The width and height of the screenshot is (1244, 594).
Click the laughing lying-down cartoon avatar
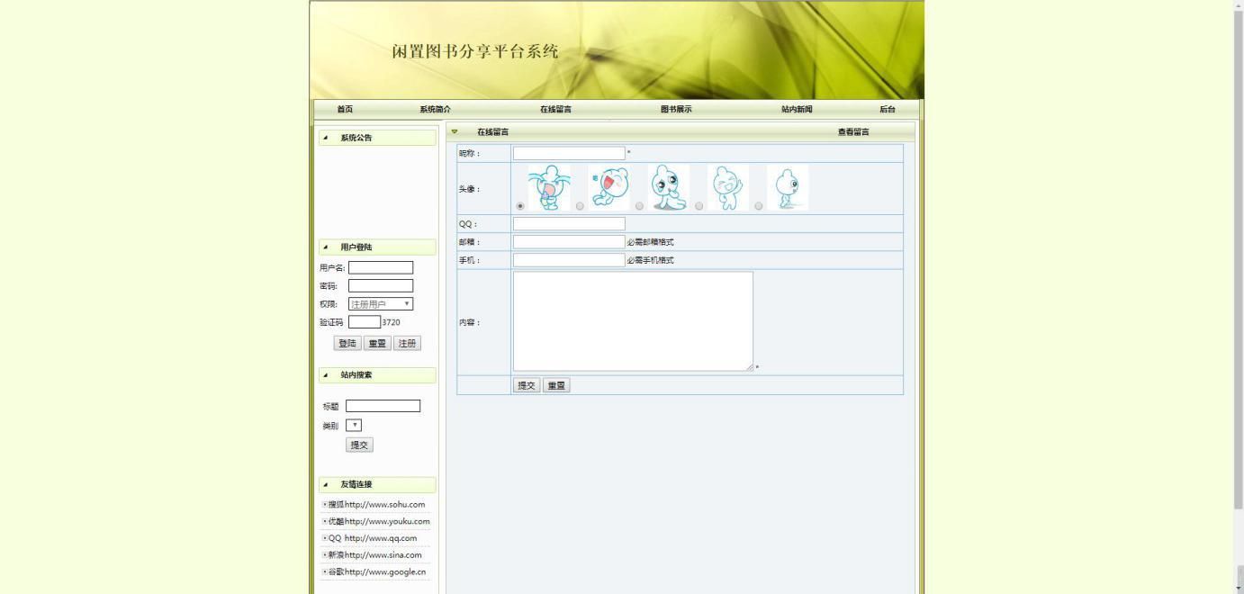pyautogui.click(x=608, y=187)
